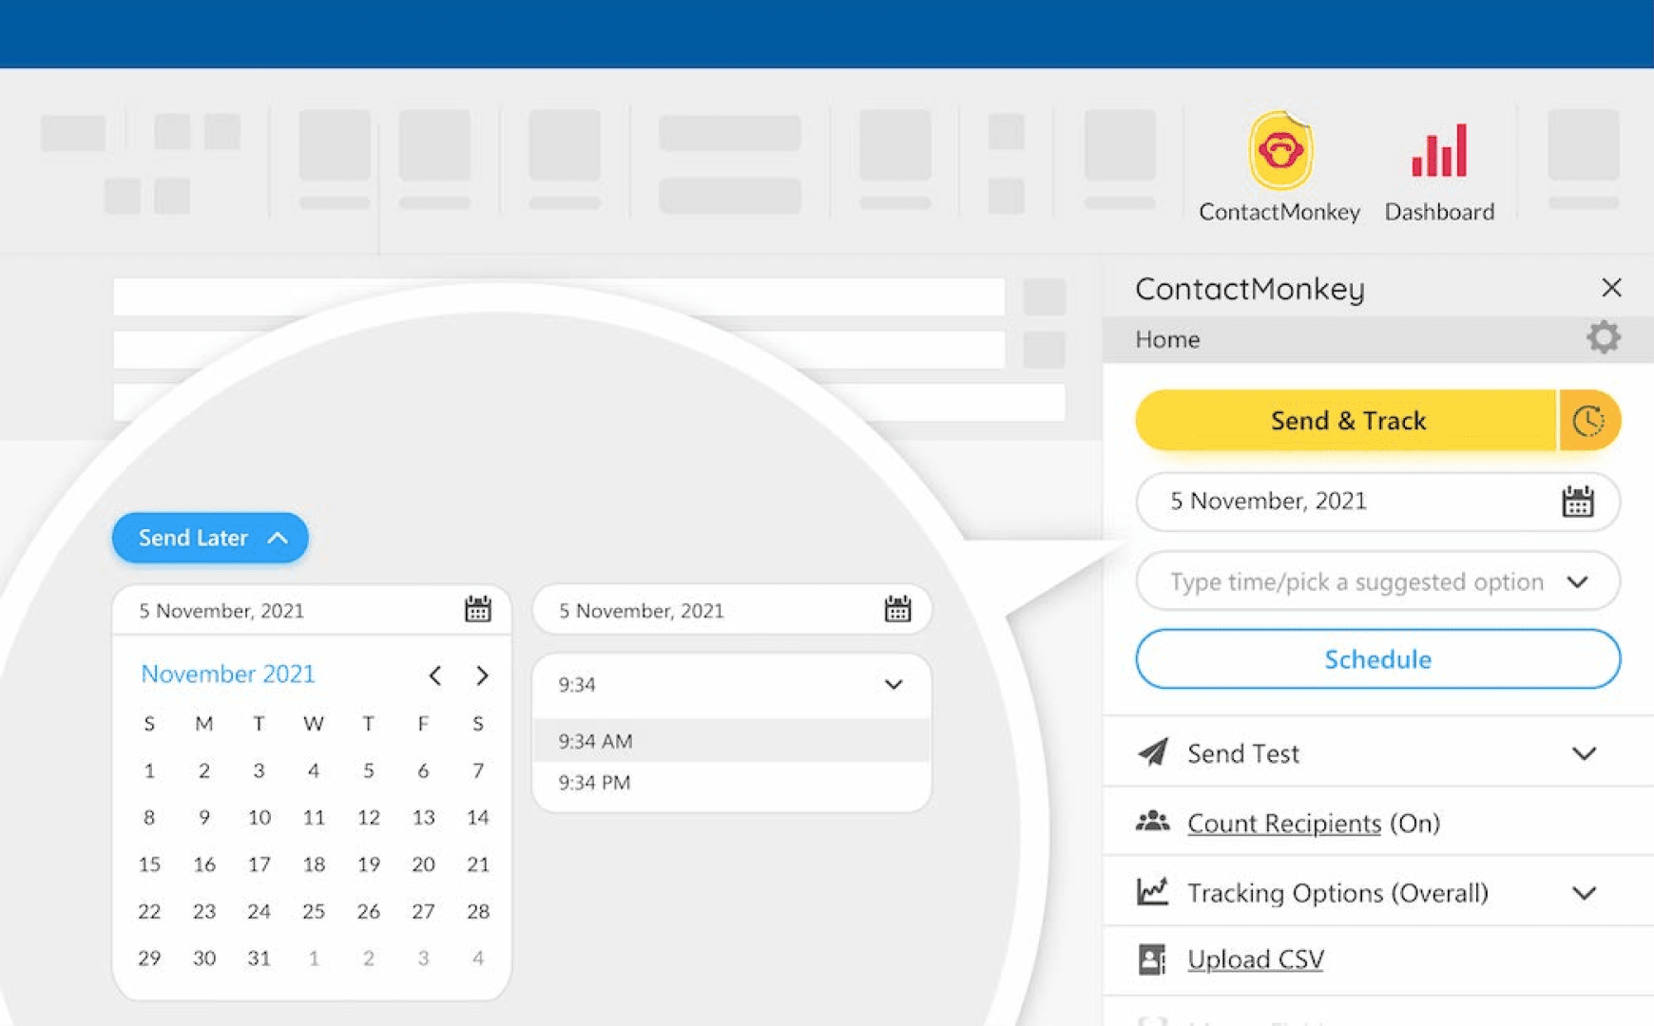Image resolution: width=1654 pixels, height=1026 pixels.
Task: Select November 5 in the calendar
Action: pos(369,770)
